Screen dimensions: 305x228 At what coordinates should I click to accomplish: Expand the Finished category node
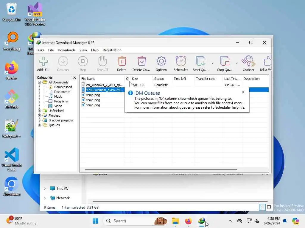(x=40, y=115)
